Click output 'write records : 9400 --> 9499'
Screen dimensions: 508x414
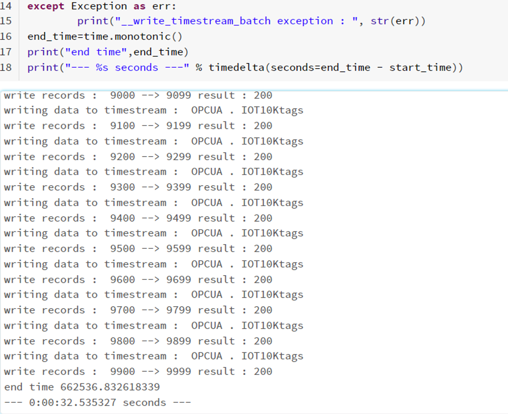(x=138, y=219)
